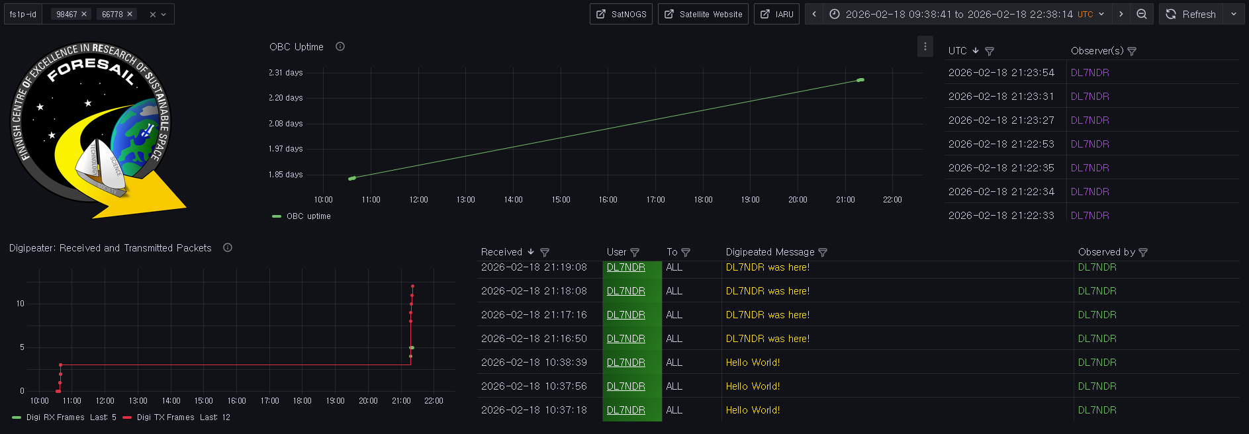Expand the fs1p-id variable dropdown
1249x434 pixels.
(x=164, y=15)
